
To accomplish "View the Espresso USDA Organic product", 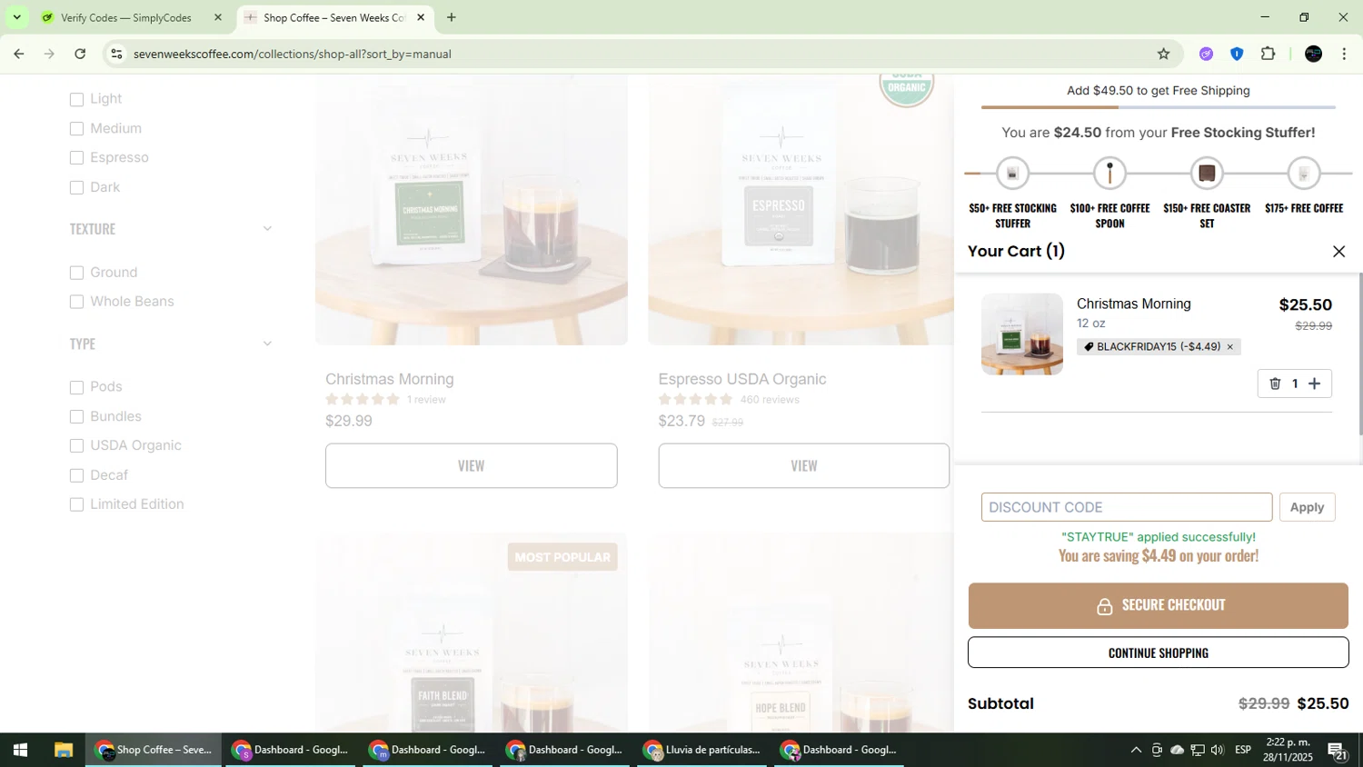I will (803, 465).
